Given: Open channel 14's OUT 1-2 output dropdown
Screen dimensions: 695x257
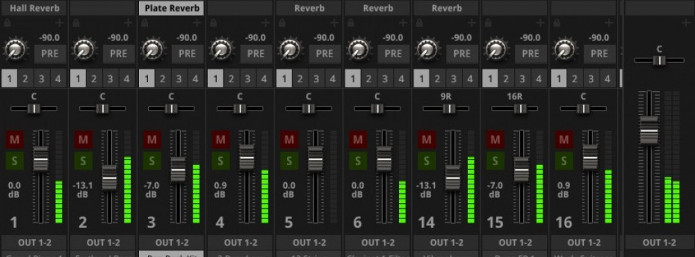Looking at the screenshot, I should pyautogui.click(x=447, y=243).
